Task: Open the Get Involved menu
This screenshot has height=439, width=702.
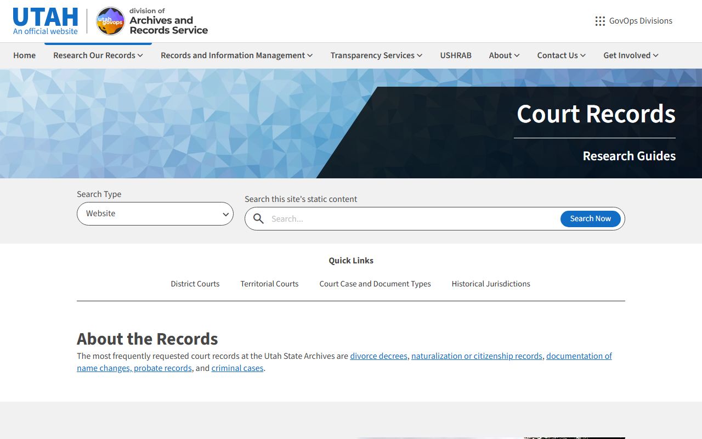Action: coord(631,55)
